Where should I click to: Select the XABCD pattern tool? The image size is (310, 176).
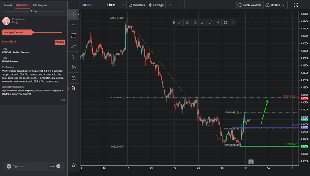click(74, 67)
